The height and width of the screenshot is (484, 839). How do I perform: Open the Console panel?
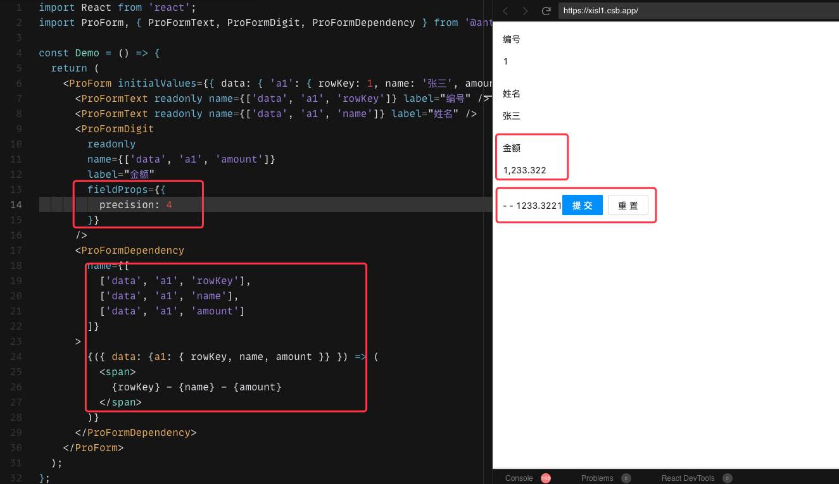(x=519, y=478)
